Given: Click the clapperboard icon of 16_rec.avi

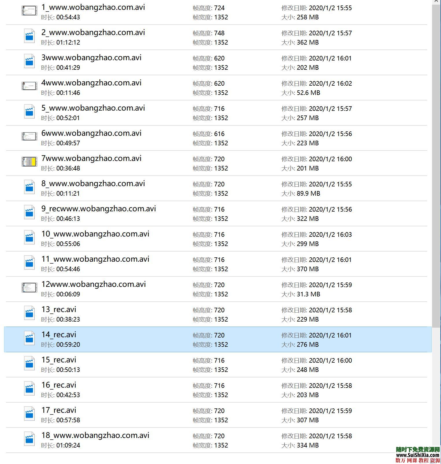Looking at the screenshot, I should tap(29, 389).
